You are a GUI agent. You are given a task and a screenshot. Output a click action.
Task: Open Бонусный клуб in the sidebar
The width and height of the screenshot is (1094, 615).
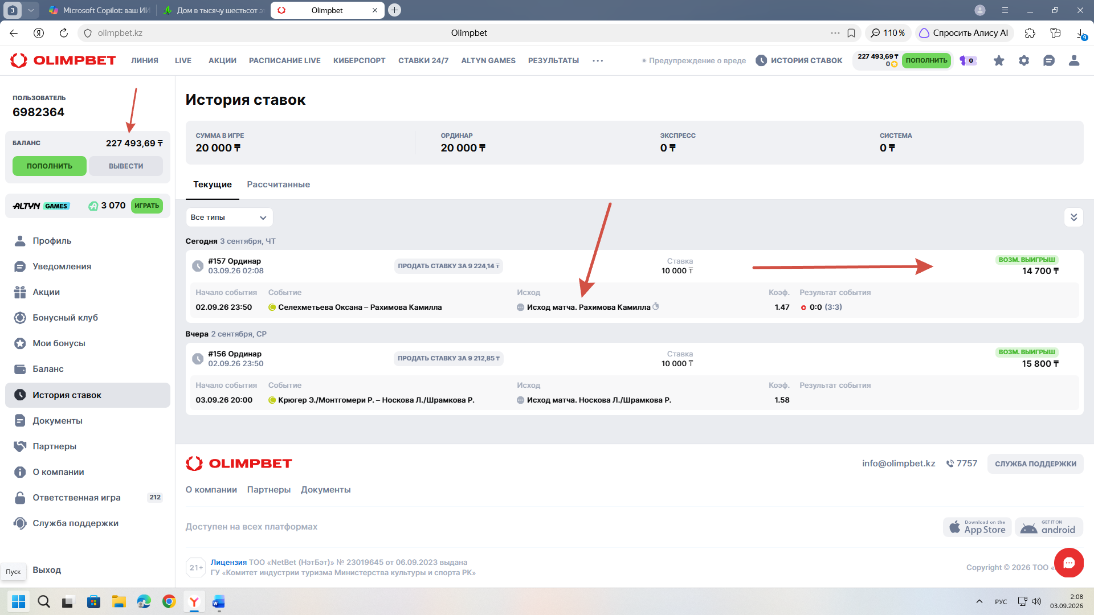(65, 318)
